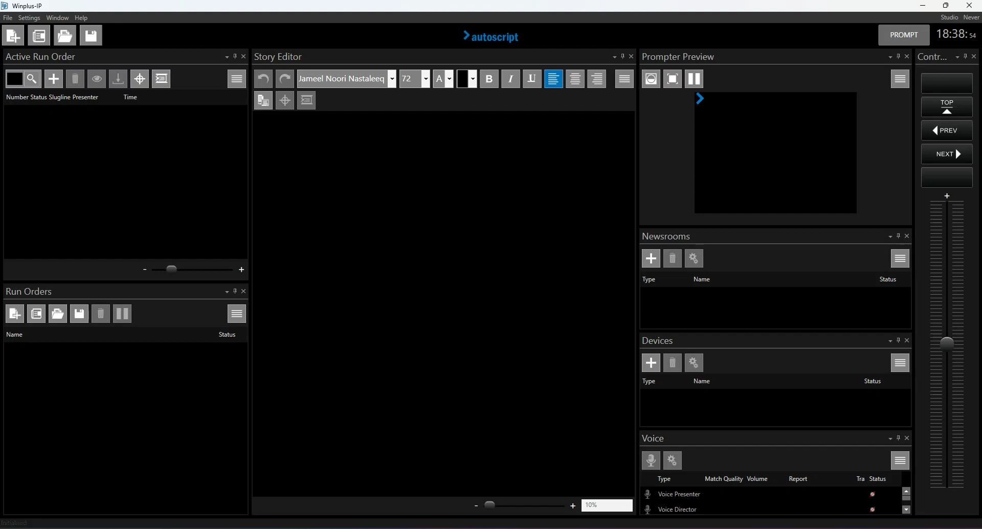Add a new newsroom with plus icon
Viewport: 982px width, 529px height.
pos(651,258)
